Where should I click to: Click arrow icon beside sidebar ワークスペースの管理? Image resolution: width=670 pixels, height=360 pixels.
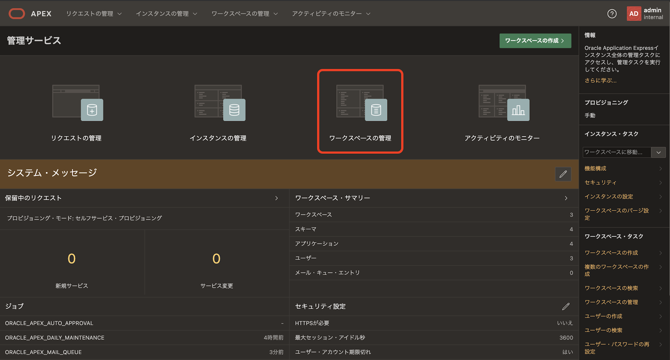[661, 302]
